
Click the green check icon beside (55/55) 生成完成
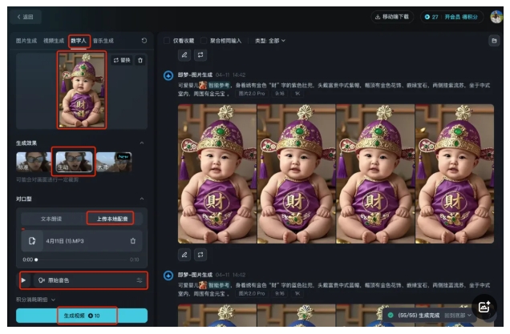pos(391,315)
